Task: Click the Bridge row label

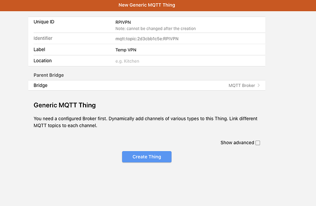Action: (40, 86)
